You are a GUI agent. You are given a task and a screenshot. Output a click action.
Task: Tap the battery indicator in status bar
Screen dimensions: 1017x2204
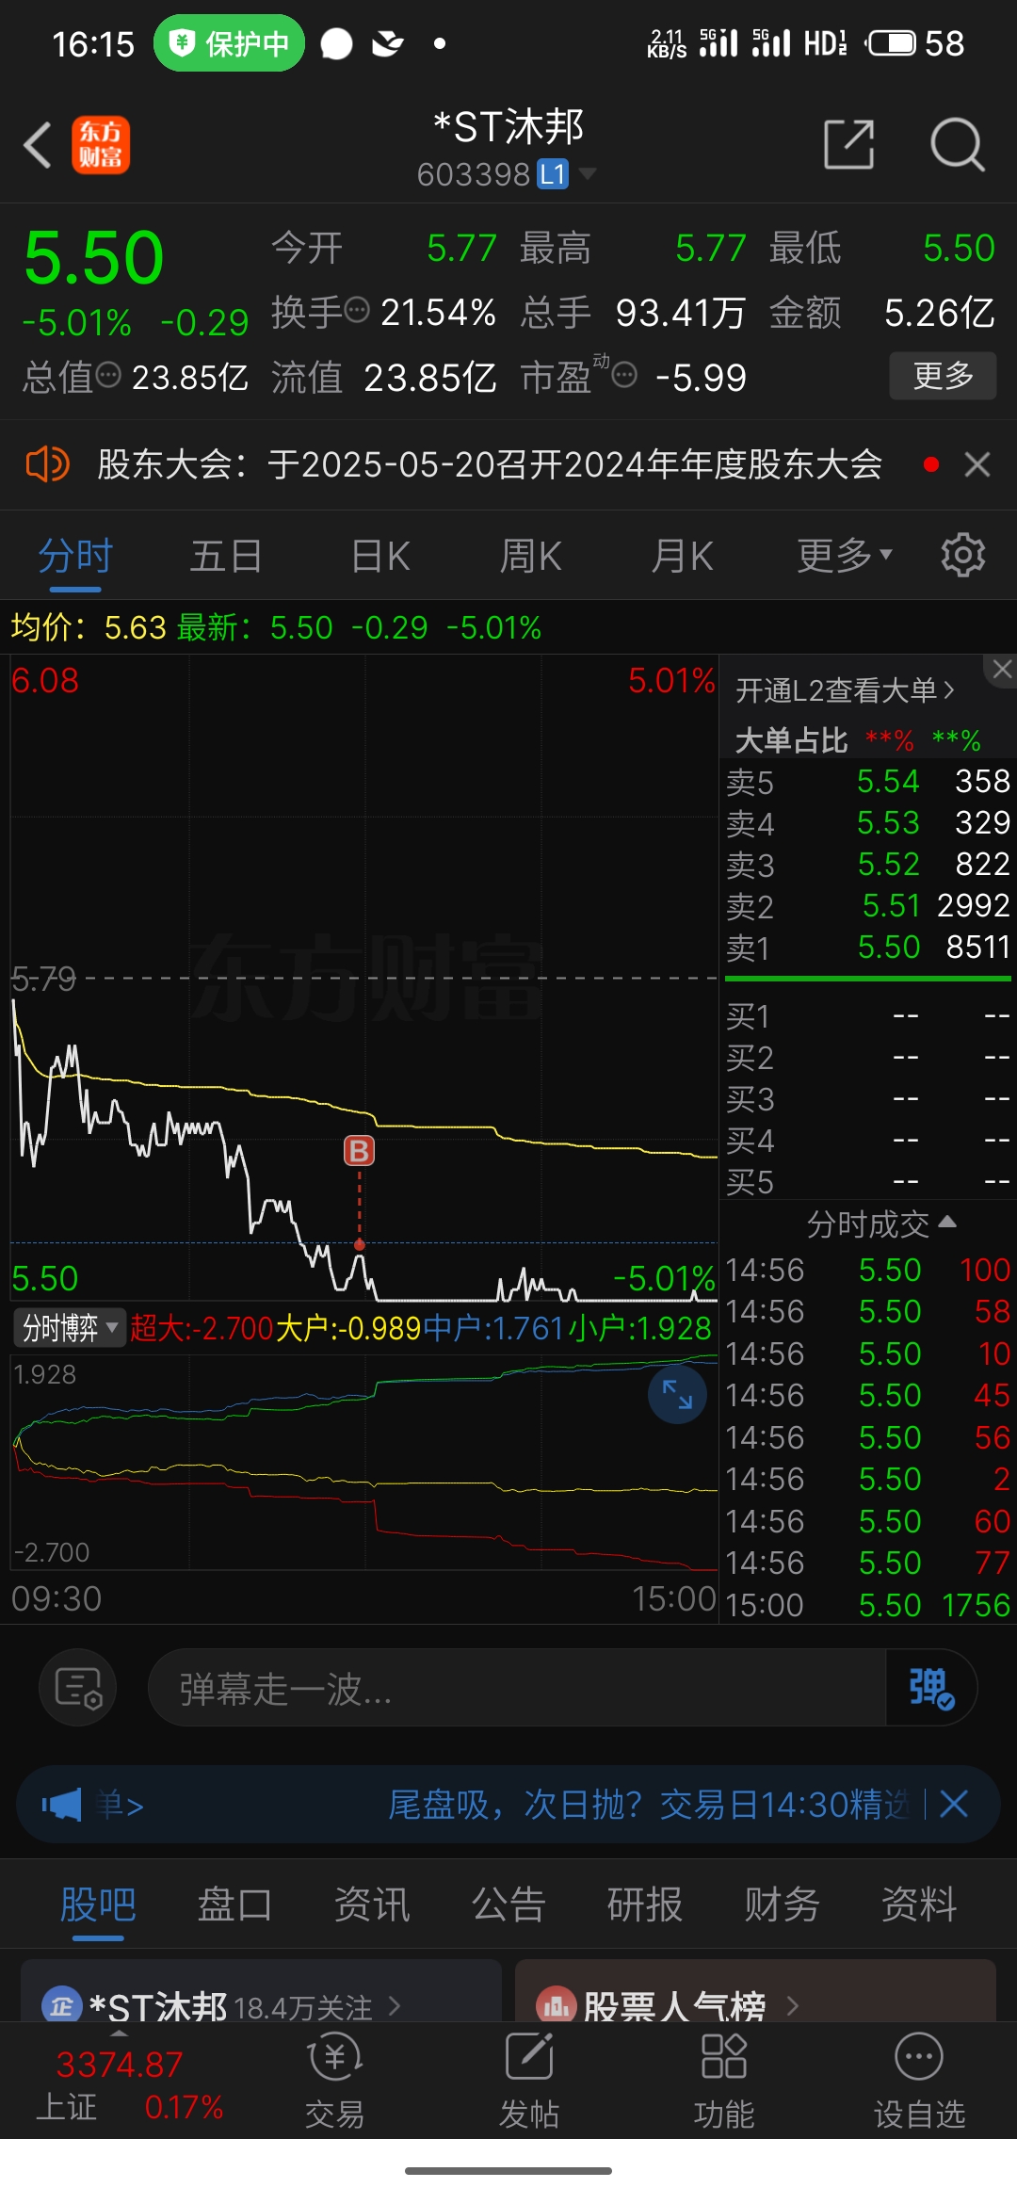pos(891,43)
